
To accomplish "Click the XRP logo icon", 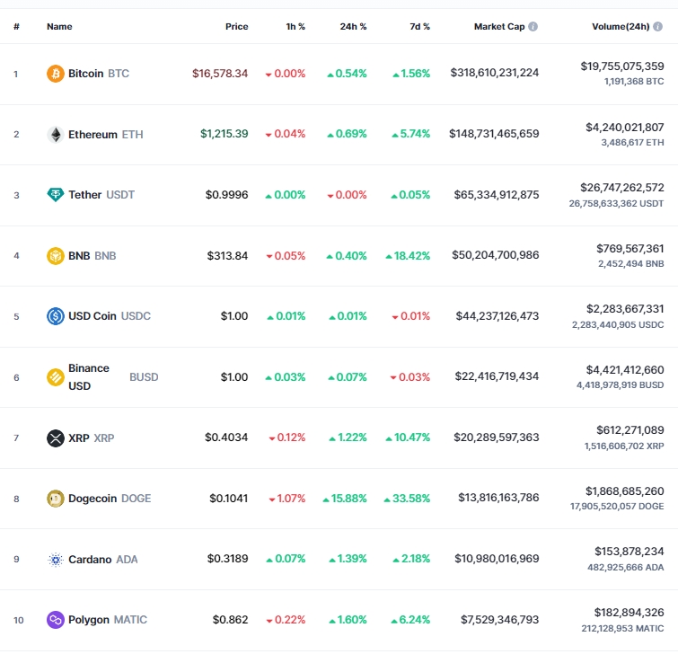I will coord(56,438).
